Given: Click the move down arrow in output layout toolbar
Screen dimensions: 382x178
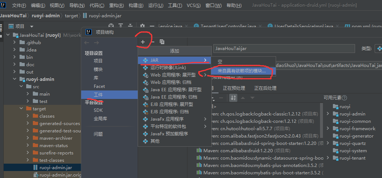Looking at the screenshot, I should 252,98.
